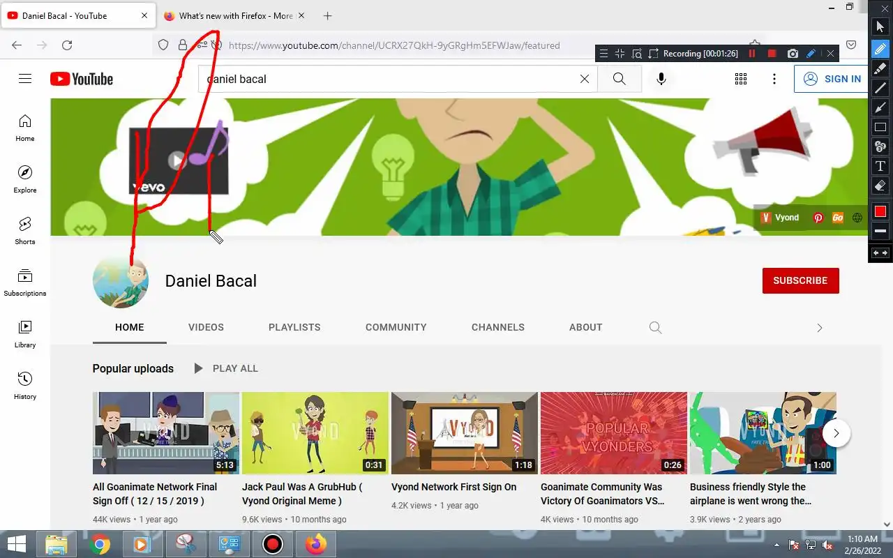Take a screenshot with the camera icon
This screenshot has width=893, height=558.
point(793,53)
